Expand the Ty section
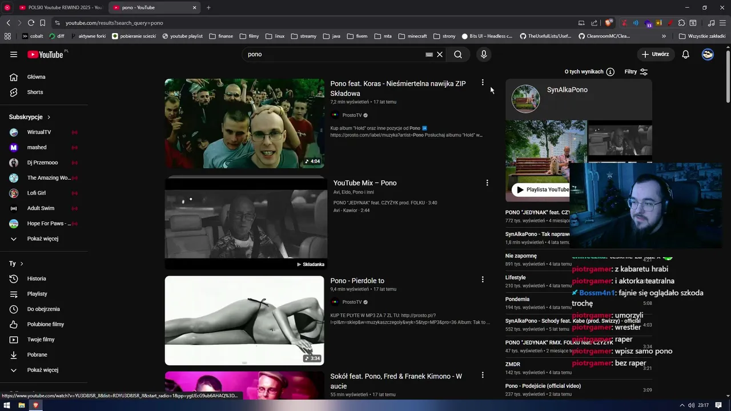 point(16,264)
